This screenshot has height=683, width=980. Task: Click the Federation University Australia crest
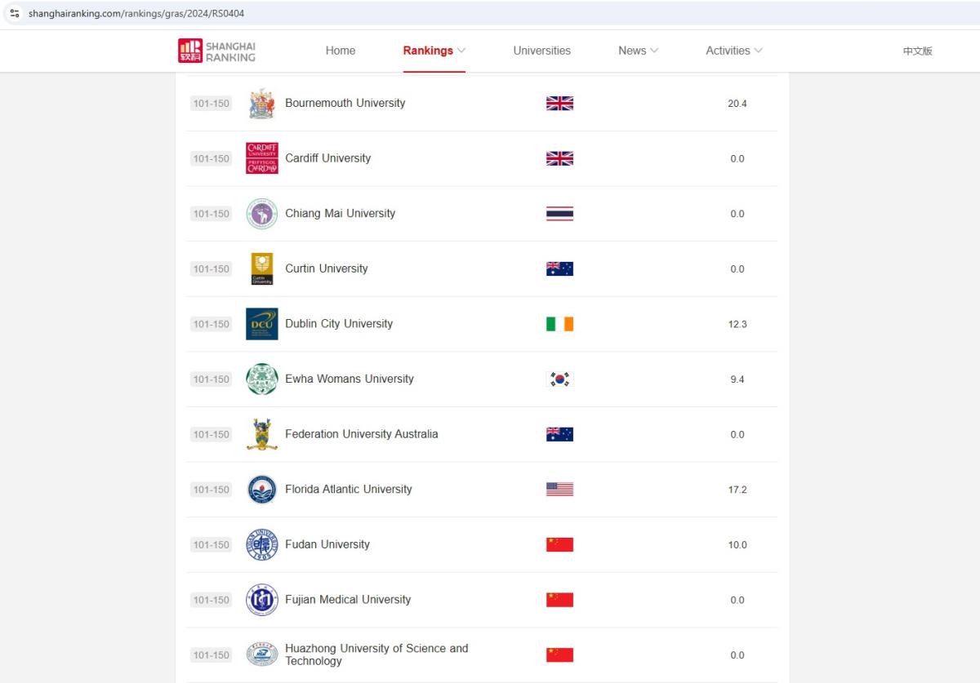(x=261, y=434)
